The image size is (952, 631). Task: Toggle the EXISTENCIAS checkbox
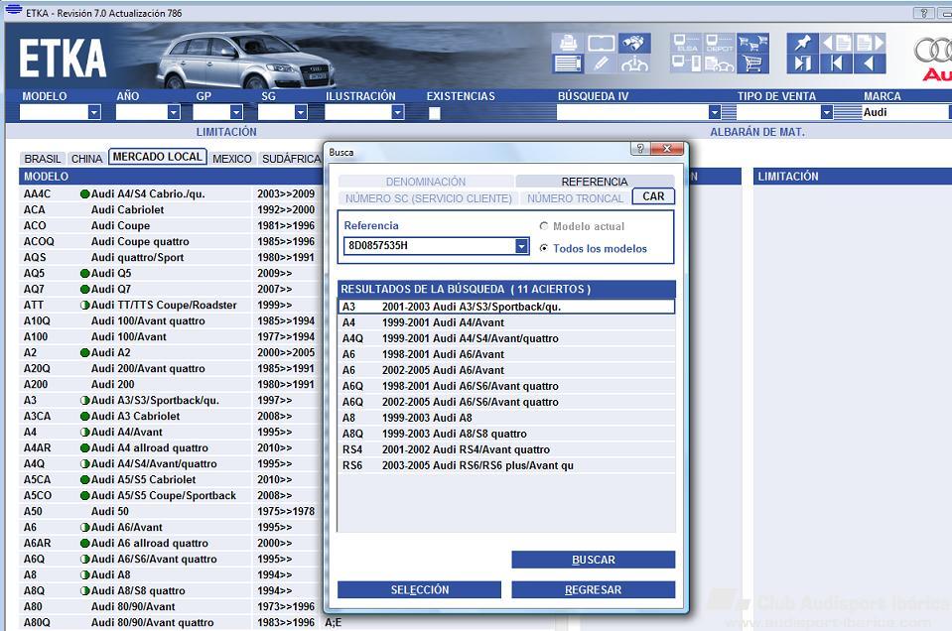pyautogui.click(x=434, y=113)
